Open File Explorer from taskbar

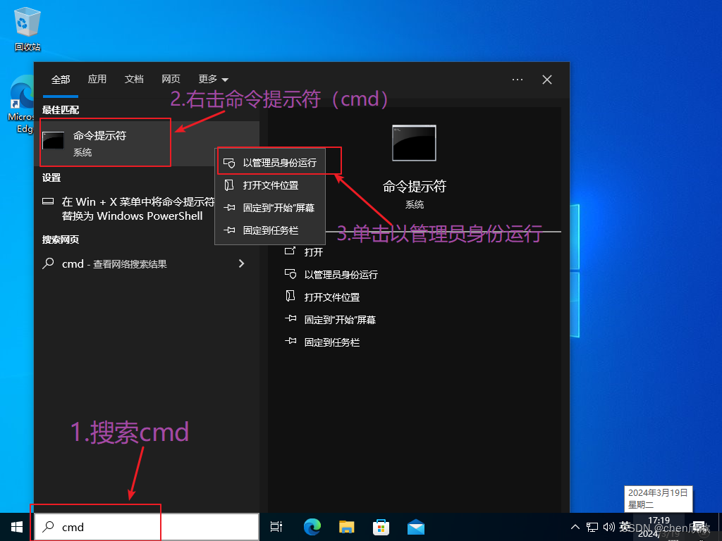point(347,527)
